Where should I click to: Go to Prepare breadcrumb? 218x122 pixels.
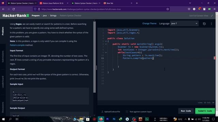point(35,16)
